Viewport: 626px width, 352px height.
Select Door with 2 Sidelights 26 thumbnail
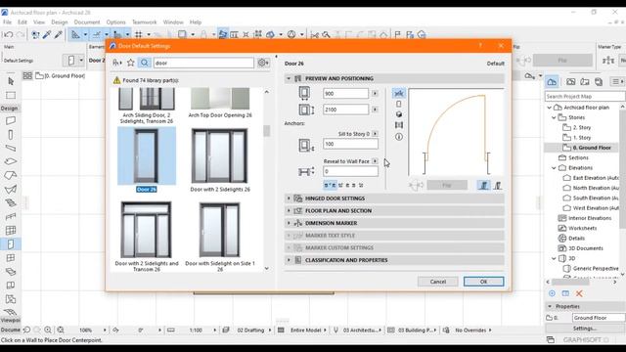(x=219, y=156)
